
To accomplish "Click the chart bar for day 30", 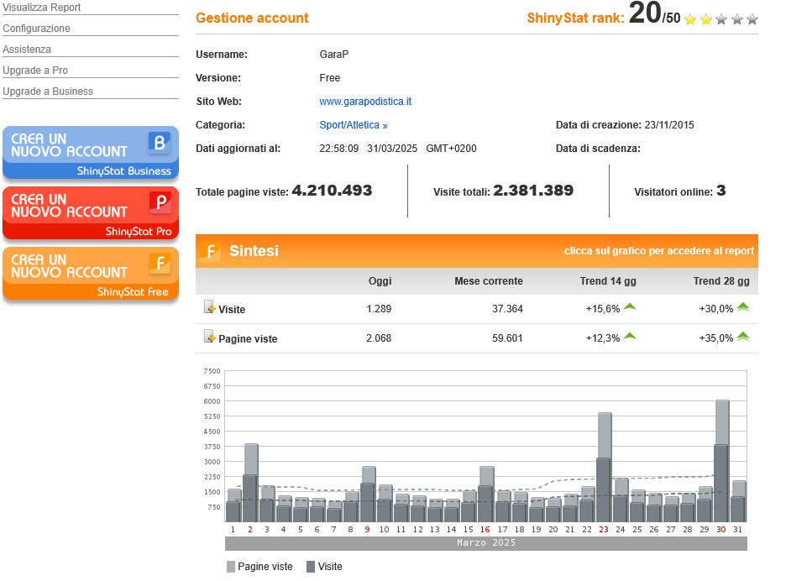I will [722, 461].
